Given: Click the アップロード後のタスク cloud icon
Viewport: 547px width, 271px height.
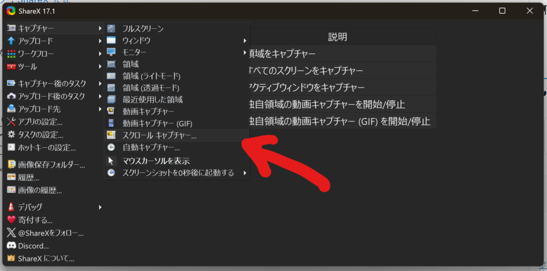Looking at the screenshot, I should [x=11, y=96].
